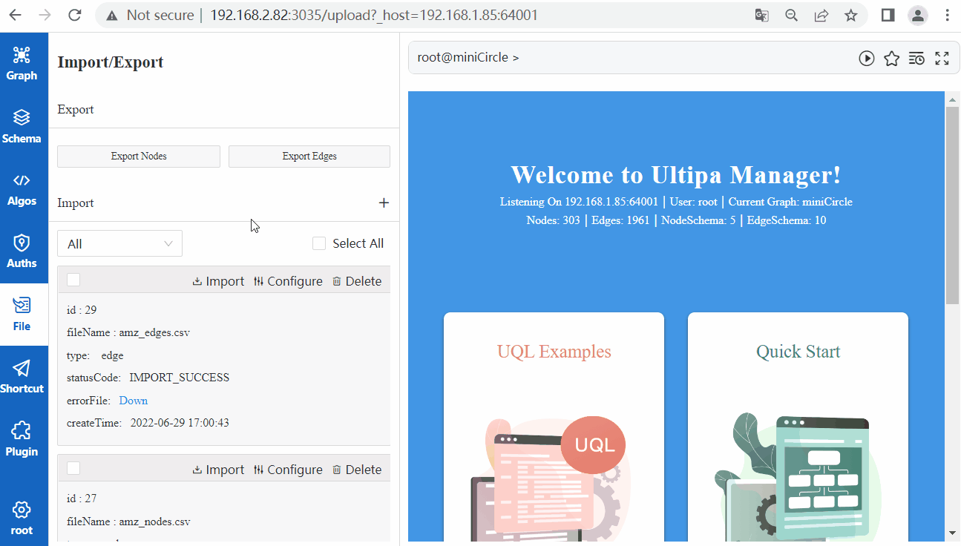961x546 pixels.
Task: Toggle the browser side panel
Action: coord(888,15)
